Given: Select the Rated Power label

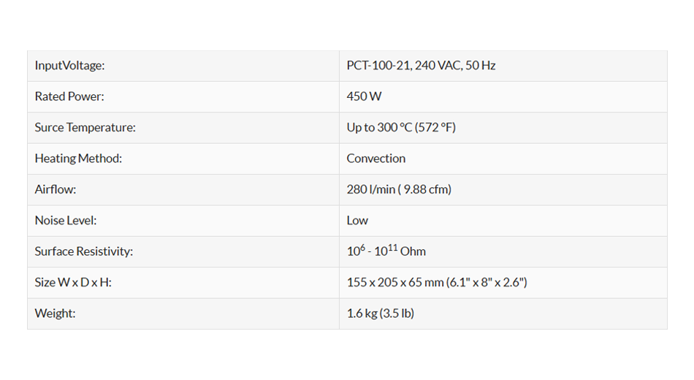Looking at the screenshot, I should [69, 96].
